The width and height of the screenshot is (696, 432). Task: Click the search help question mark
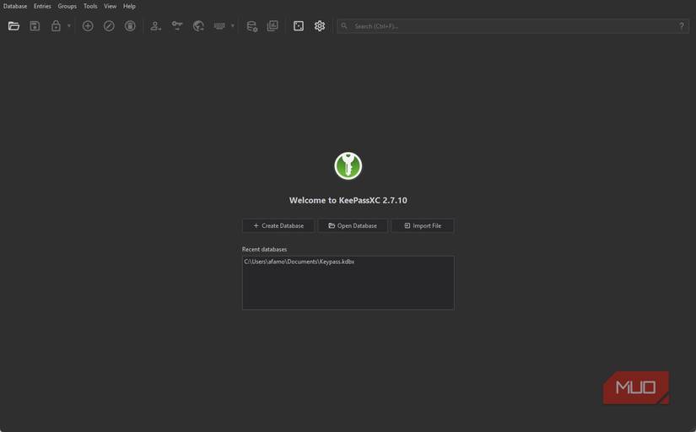(x=682, y=26)
